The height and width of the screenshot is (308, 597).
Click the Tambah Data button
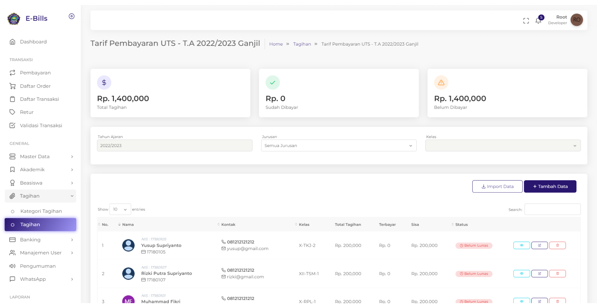[550, 186]
